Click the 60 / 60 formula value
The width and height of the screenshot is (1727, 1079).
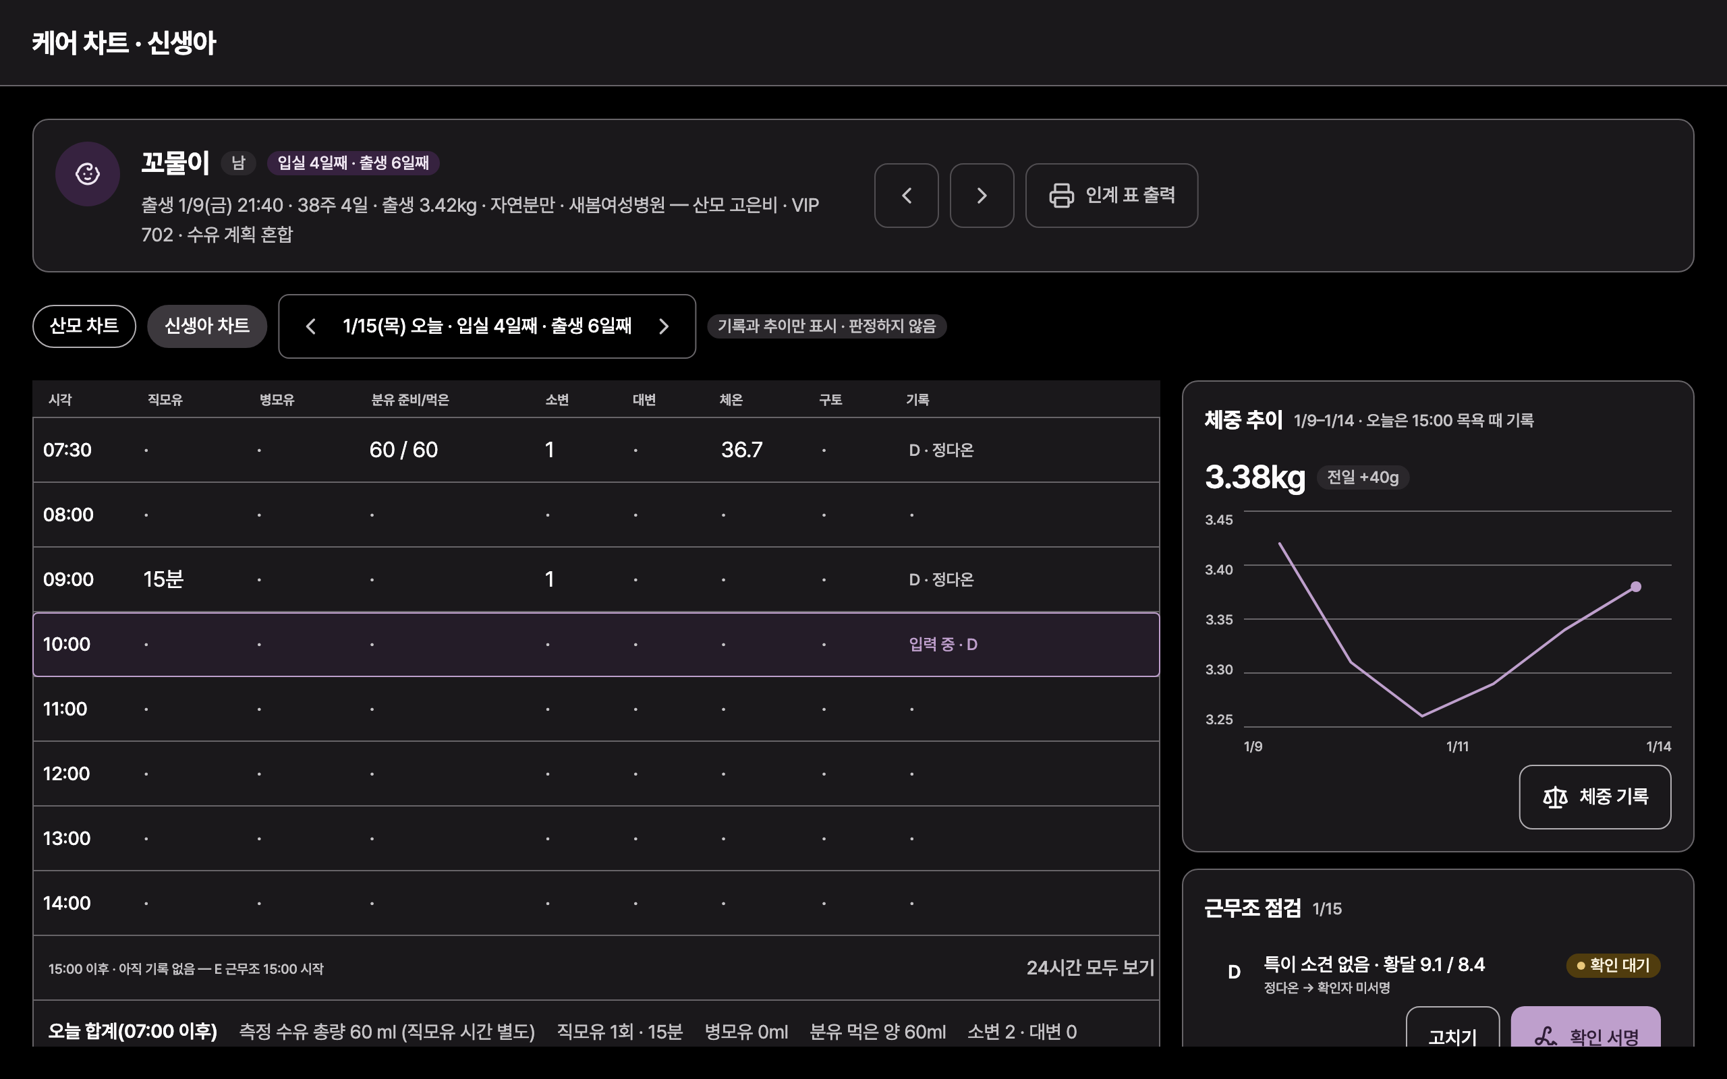(403, 450)
